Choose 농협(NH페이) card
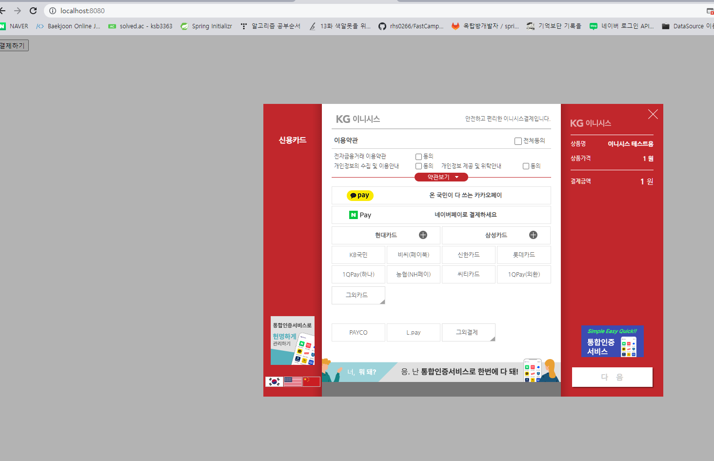The width and height of the screenshot is (714, 461). tap(414, 274)
